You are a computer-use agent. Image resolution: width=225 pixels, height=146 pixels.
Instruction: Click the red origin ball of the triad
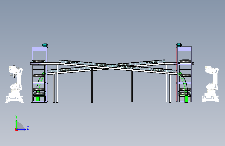tap(16, 130)
